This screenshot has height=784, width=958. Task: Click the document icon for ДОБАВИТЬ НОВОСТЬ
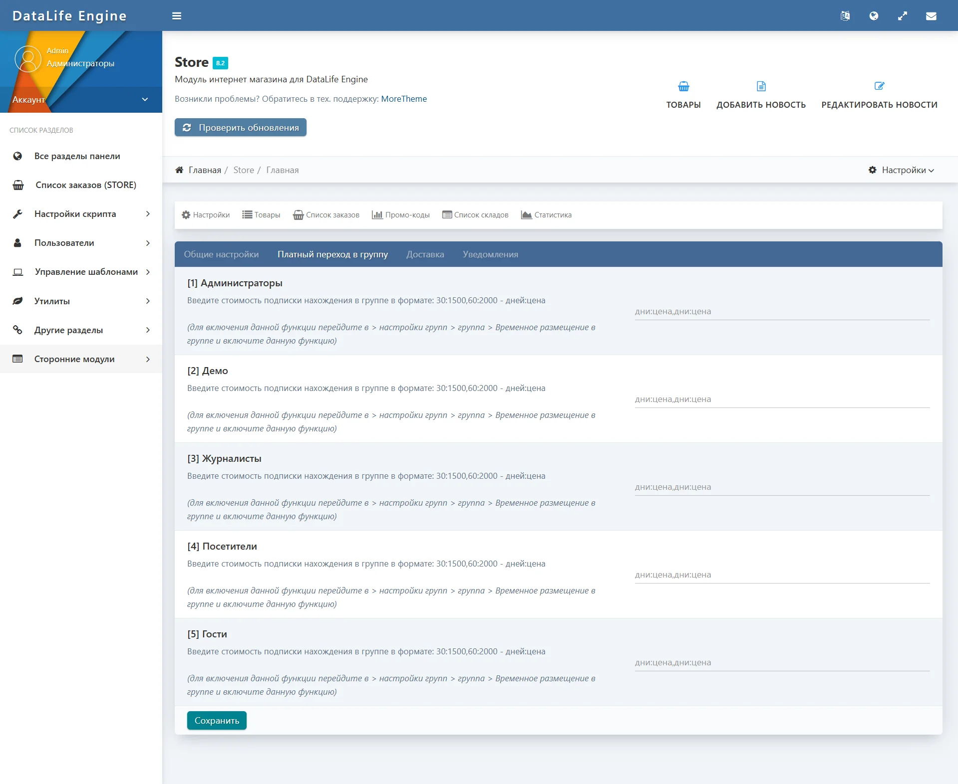761,87
